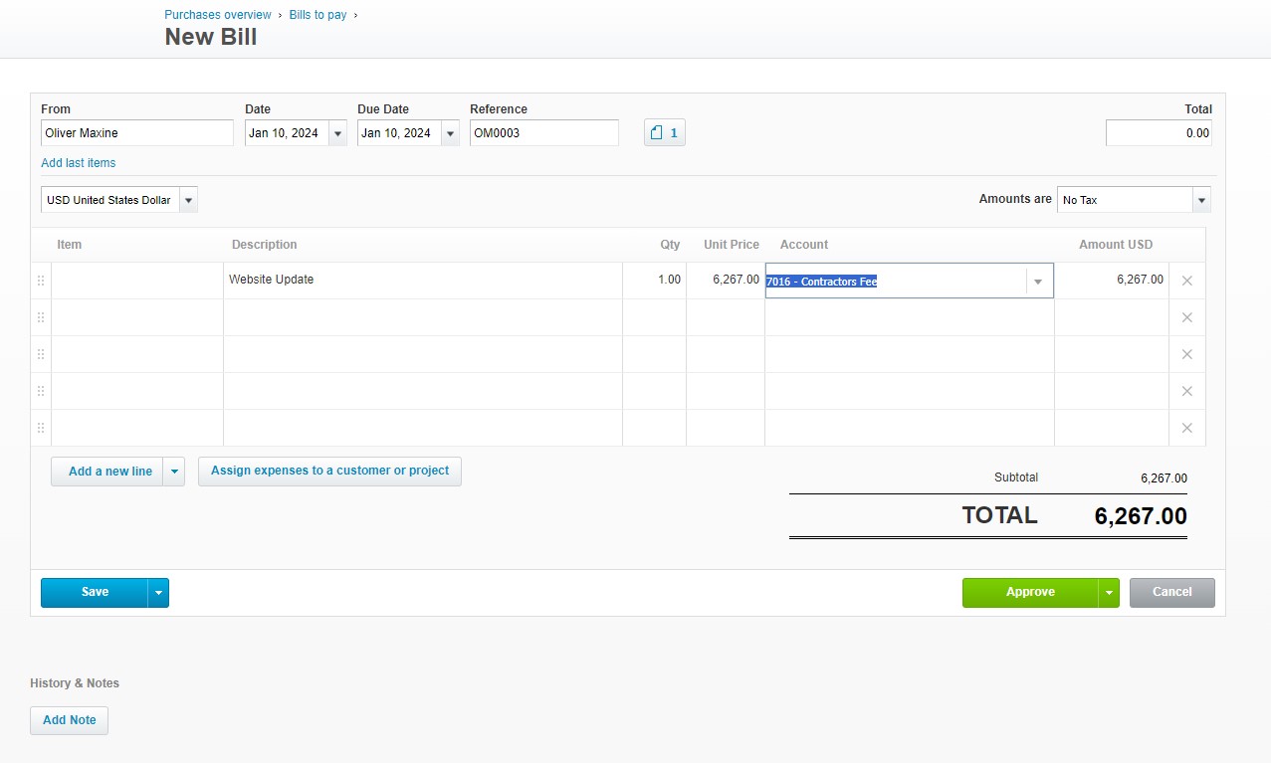The width and height of the screenshot is (1271, 763).
Task: Cancel the new bill
Action: (1172, 592)
